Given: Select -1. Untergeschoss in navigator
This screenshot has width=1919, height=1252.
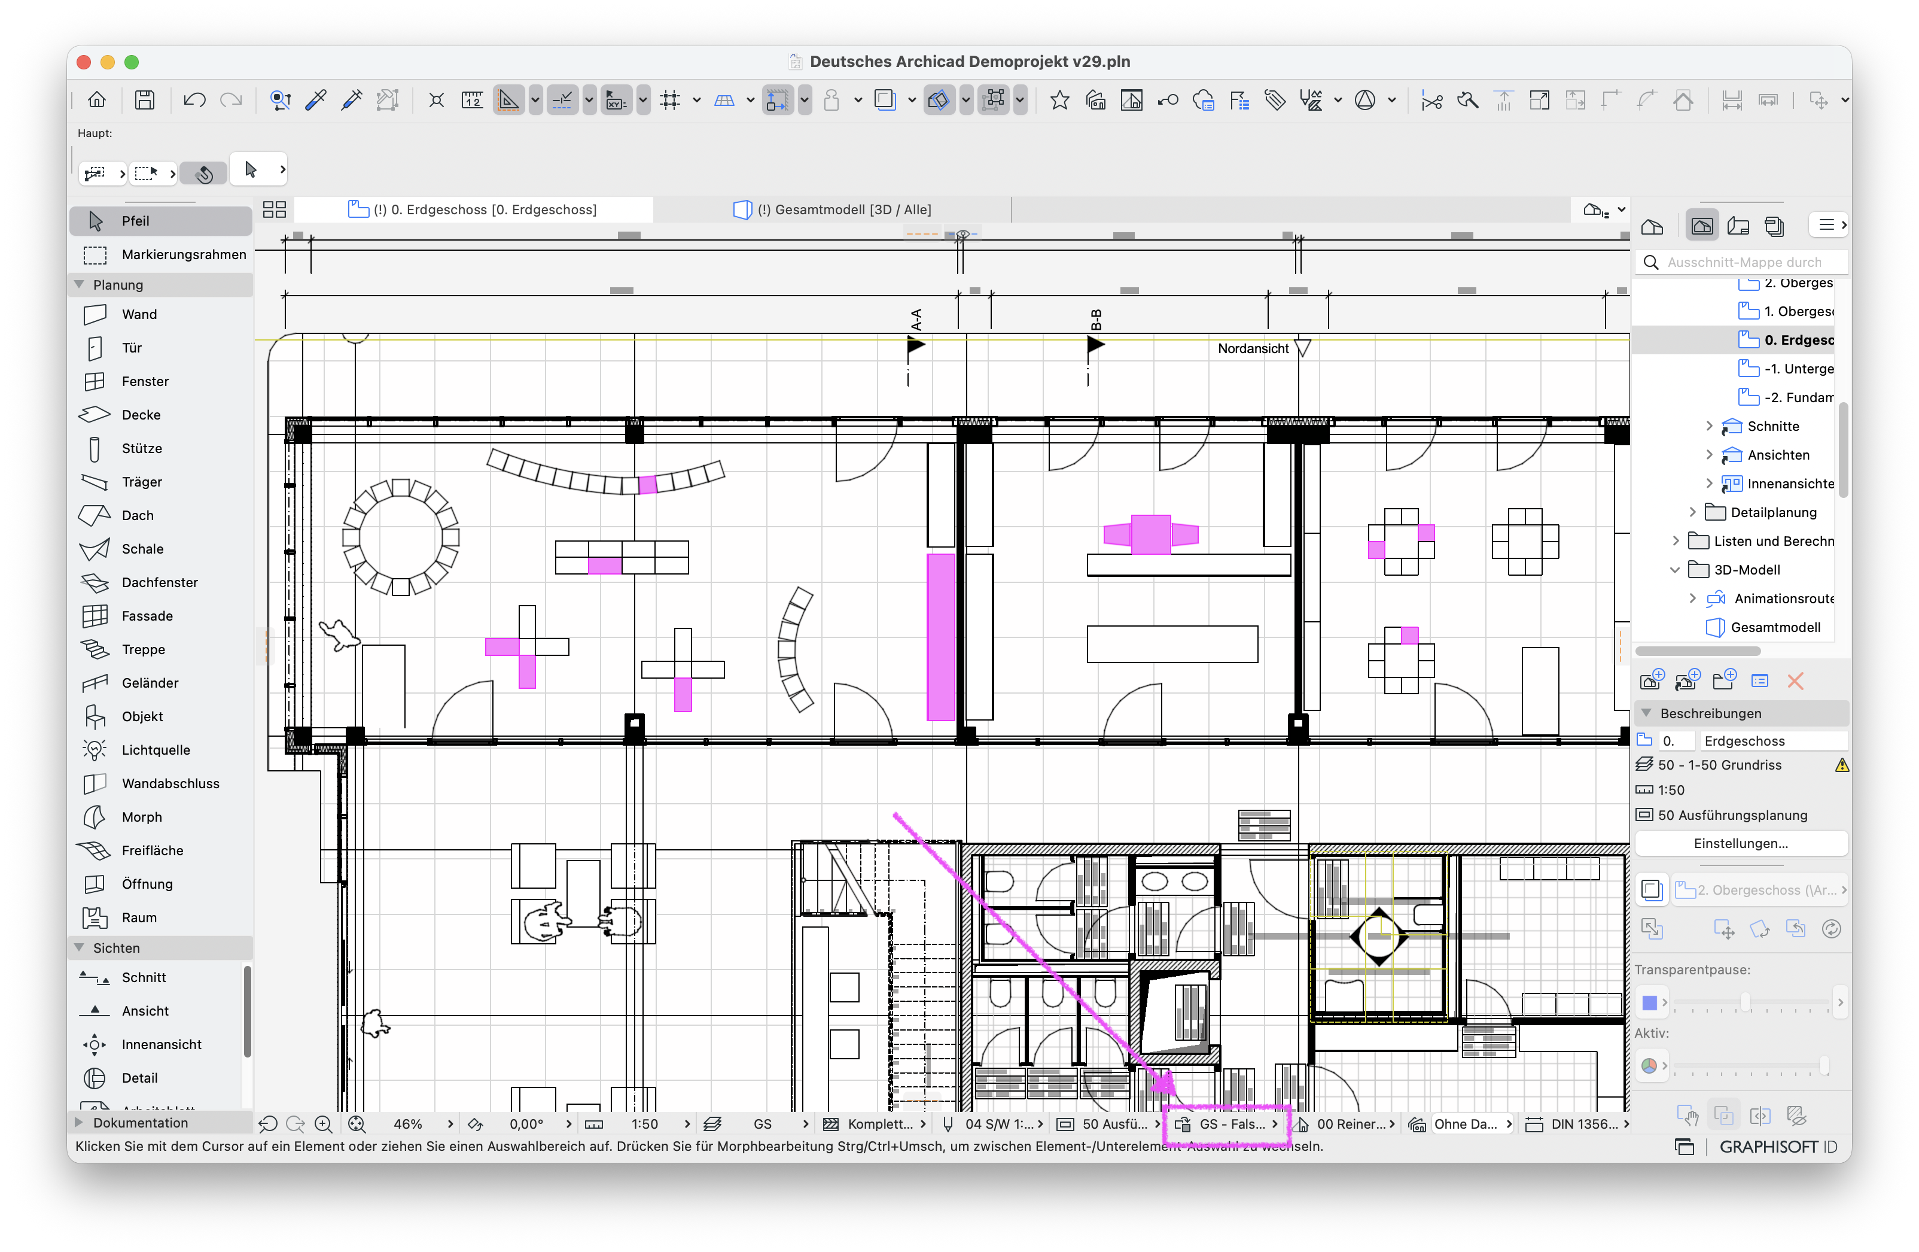Looking at the screenshot, I should click(x=1787, y=369).
